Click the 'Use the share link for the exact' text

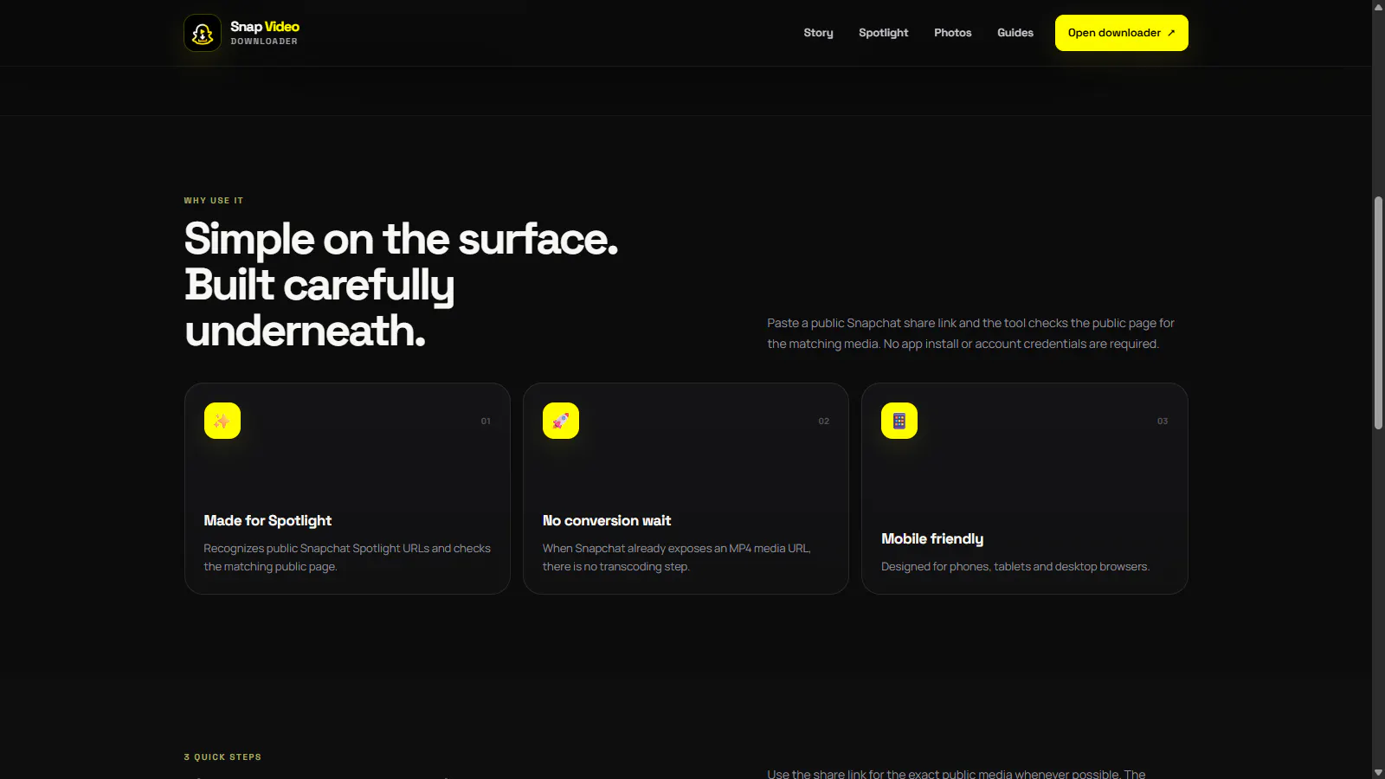click(x=957, y=774)
